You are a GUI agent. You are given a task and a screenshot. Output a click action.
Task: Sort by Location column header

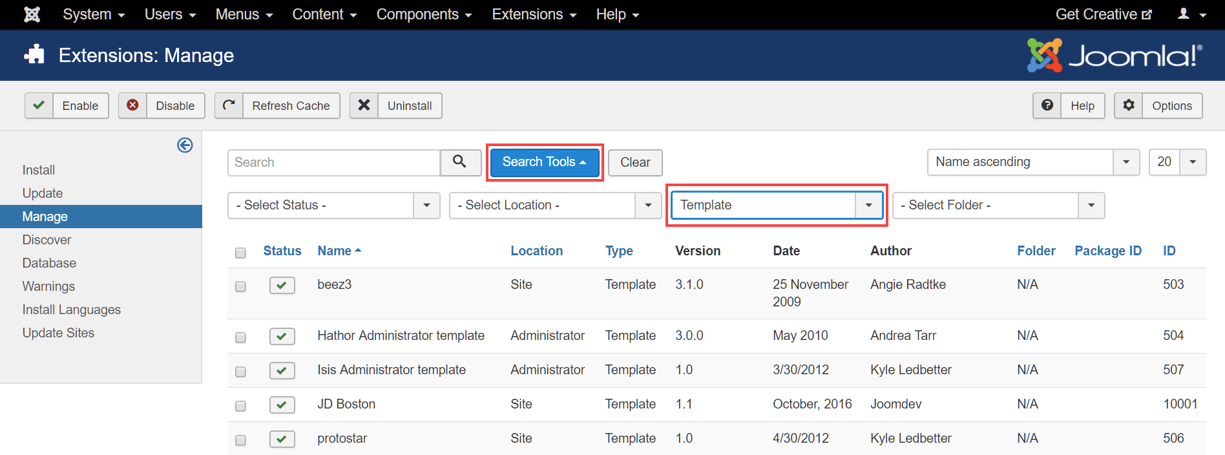[536, 251]
